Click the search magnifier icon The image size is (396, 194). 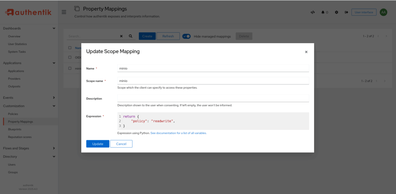(x=131, y=36)
